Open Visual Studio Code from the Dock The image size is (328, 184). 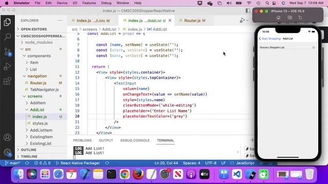pos(237,174)
